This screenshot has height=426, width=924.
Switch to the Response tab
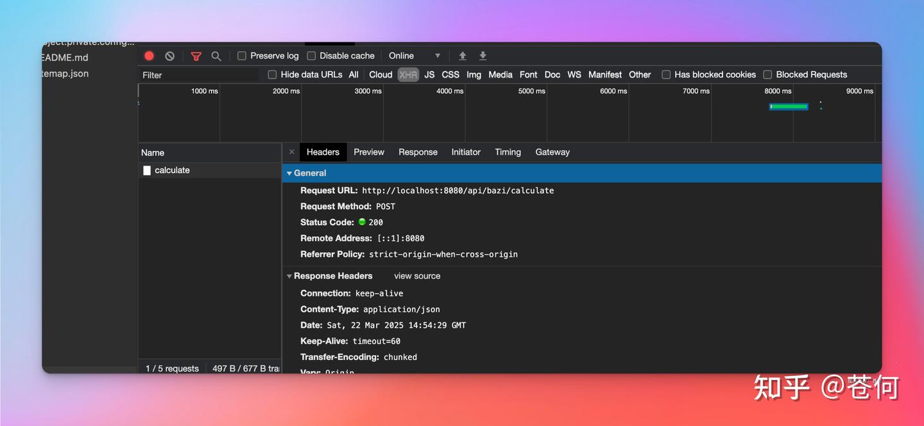click(418, 152)
